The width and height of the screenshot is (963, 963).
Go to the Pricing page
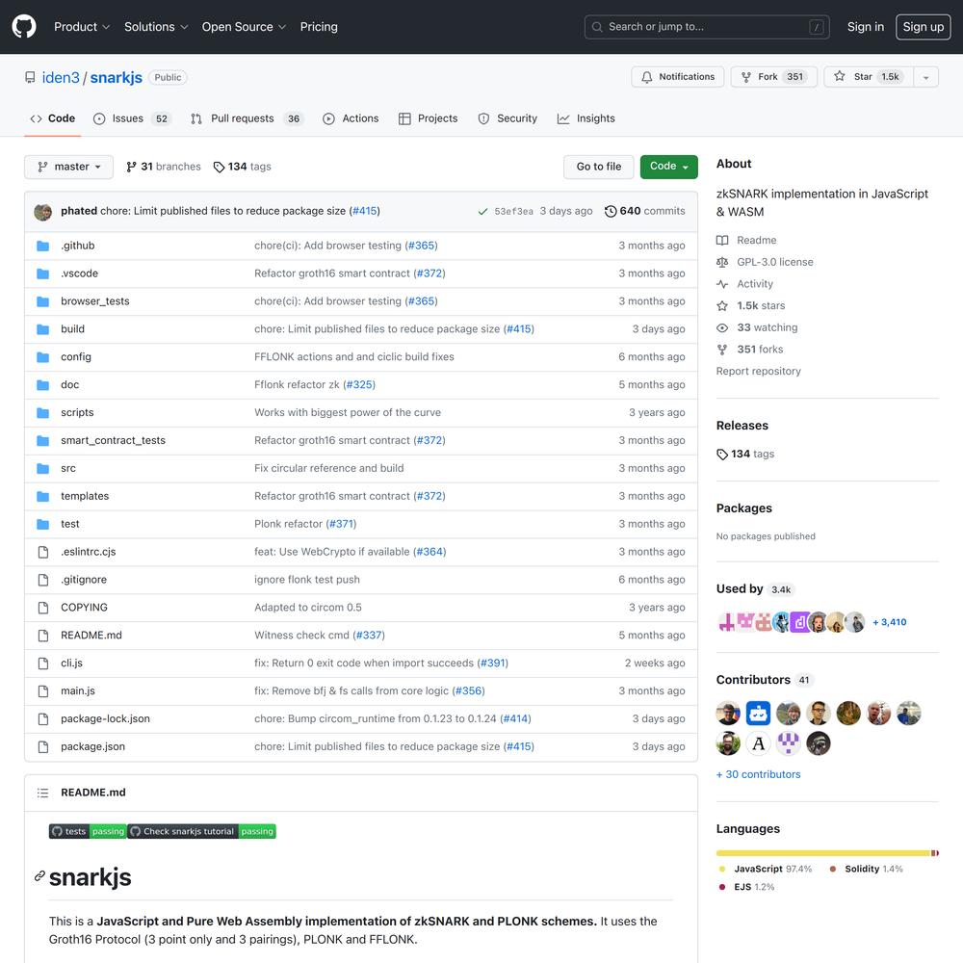point(319,27)
